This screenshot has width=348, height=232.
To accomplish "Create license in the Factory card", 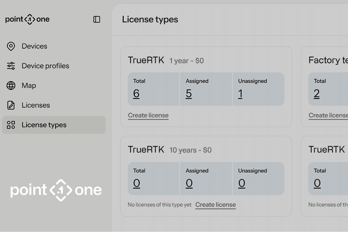I will click(328, 116).
